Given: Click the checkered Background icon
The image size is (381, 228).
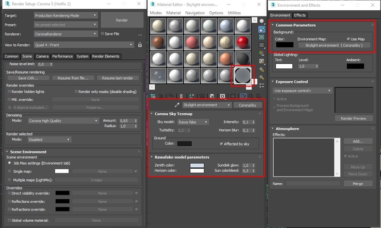Looking at the screenshot, I should point(261,38).
